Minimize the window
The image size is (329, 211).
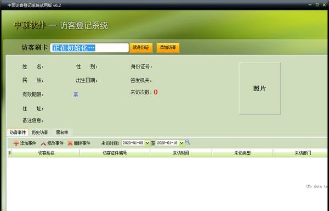[x=310, y=5]
